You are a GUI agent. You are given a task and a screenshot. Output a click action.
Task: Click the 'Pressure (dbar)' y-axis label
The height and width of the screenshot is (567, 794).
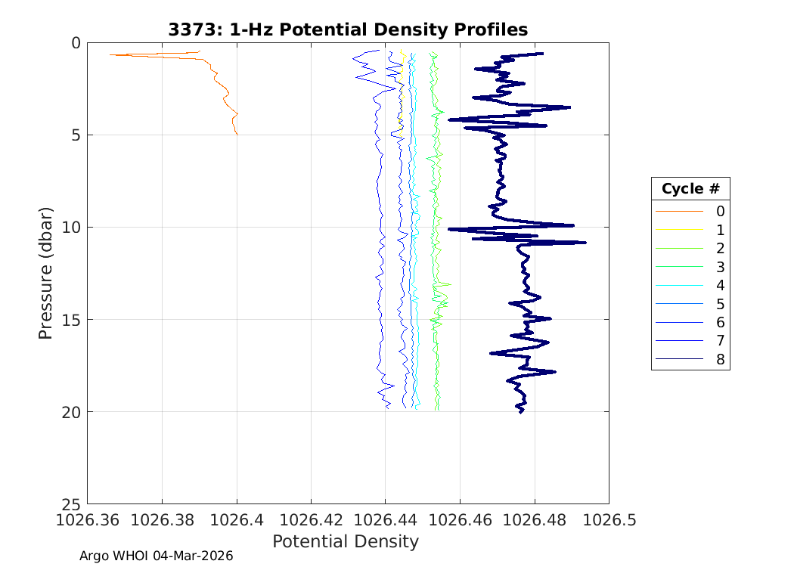[46, 273]
